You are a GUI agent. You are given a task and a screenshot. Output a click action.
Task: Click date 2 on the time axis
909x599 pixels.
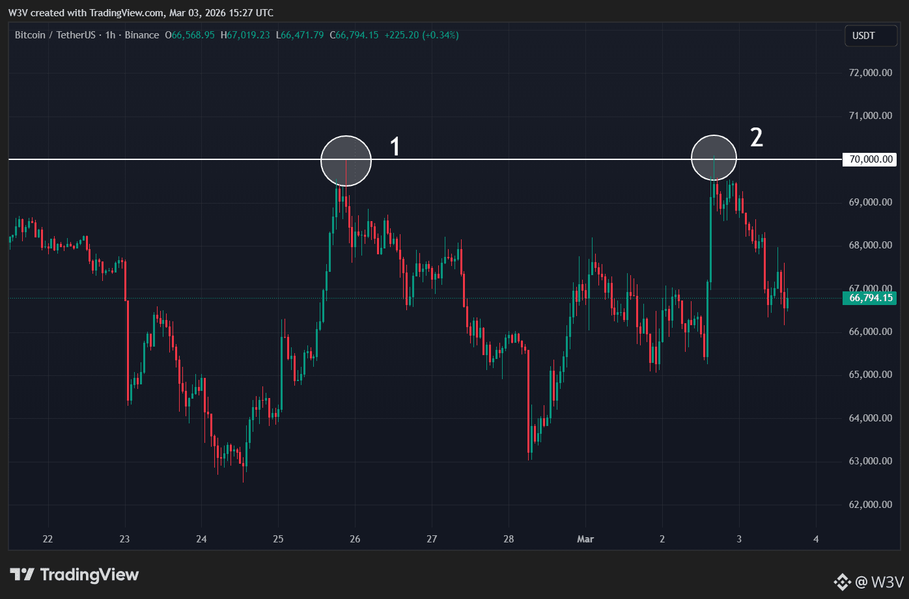(x=662, y=539)
